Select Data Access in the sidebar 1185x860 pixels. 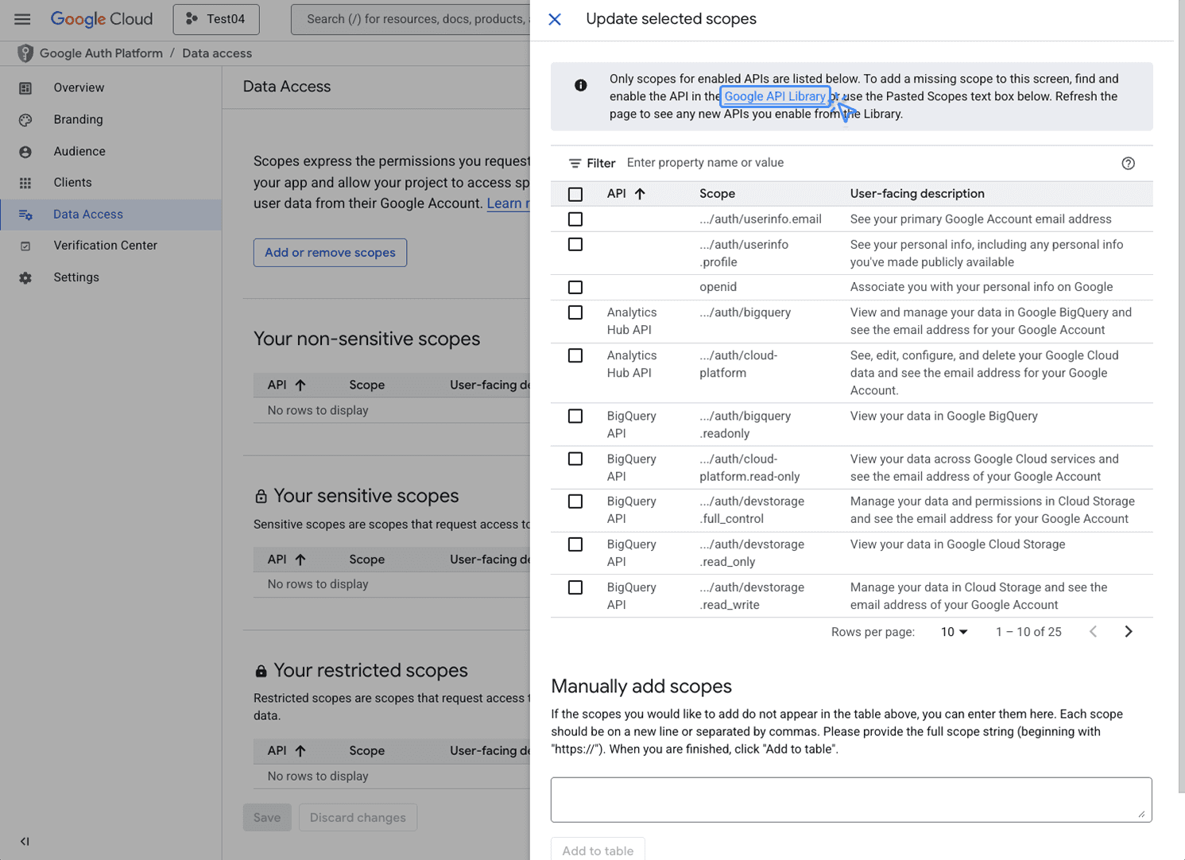click(x=110, y=215)
